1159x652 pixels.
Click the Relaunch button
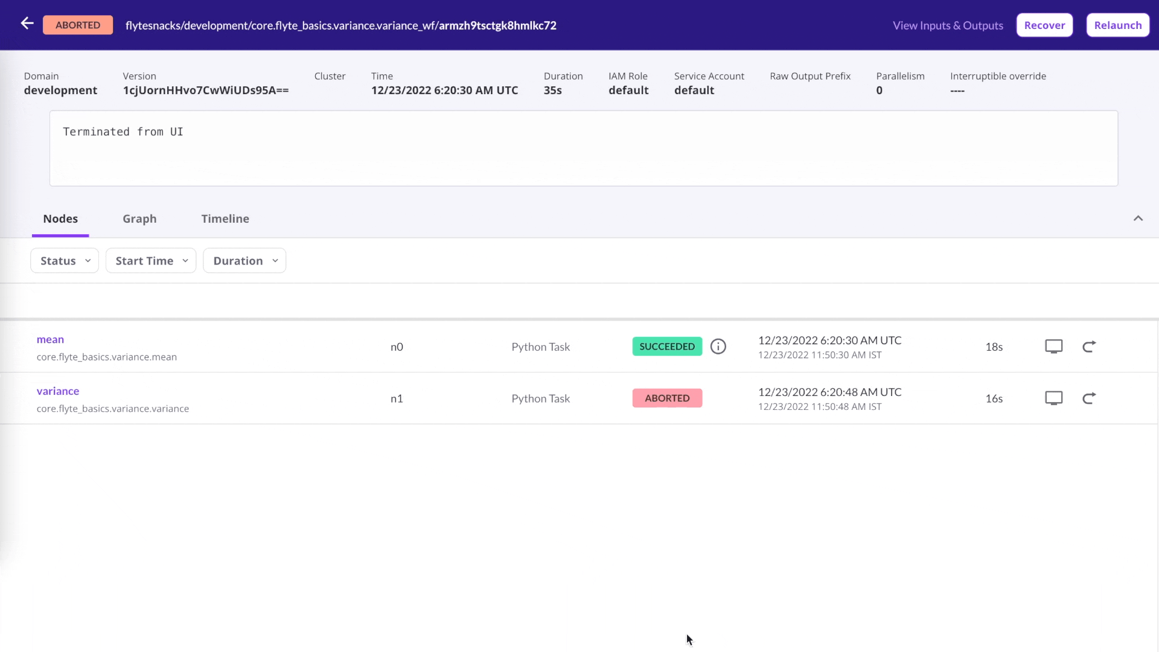[x=1117, y=25]
